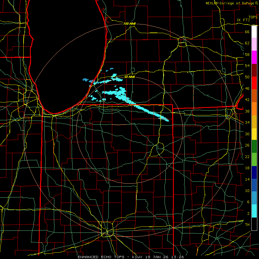Click the navy blue legend swatch
Screen dimensions: 259x259
click(254, 172)
